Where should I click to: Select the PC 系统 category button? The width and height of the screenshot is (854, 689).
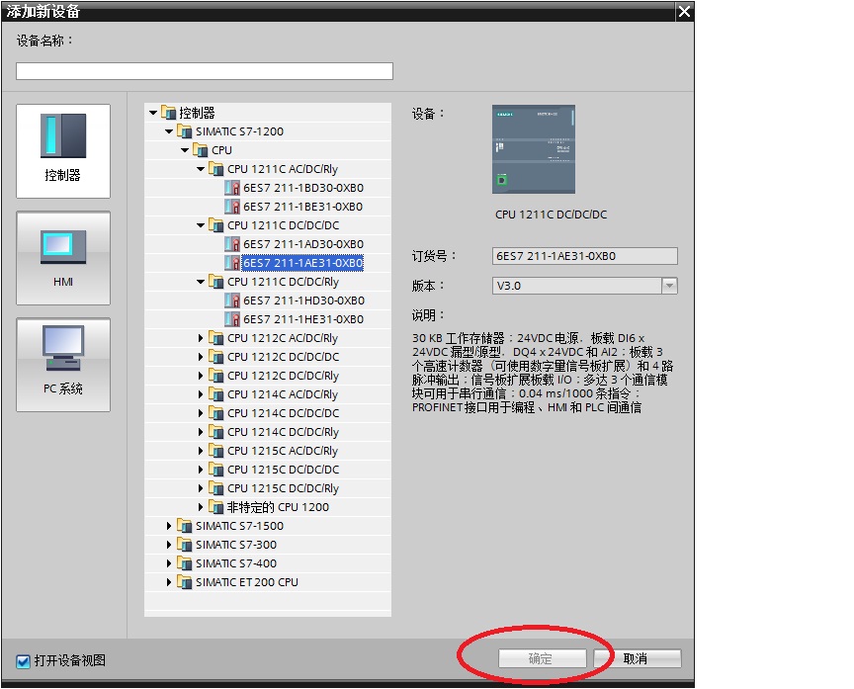pyautogui.click(x=63, y=365)
